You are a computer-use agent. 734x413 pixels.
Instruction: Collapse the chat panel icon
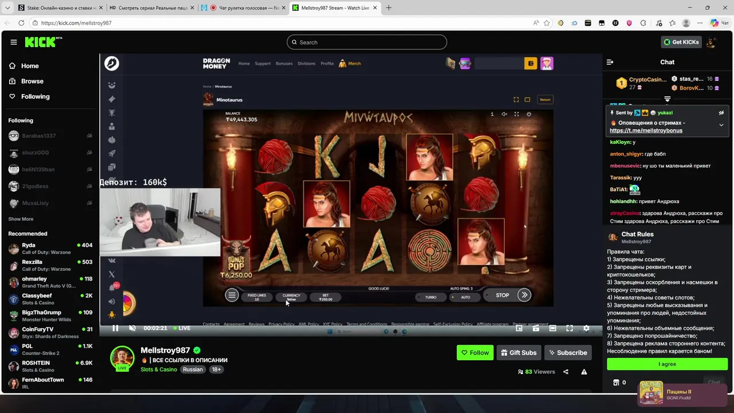coord(610,62)
